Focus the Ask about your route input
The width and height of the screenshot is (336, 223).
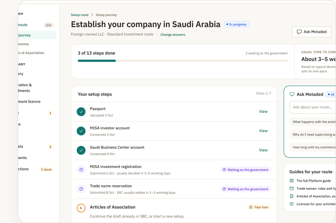click(312, 107)
